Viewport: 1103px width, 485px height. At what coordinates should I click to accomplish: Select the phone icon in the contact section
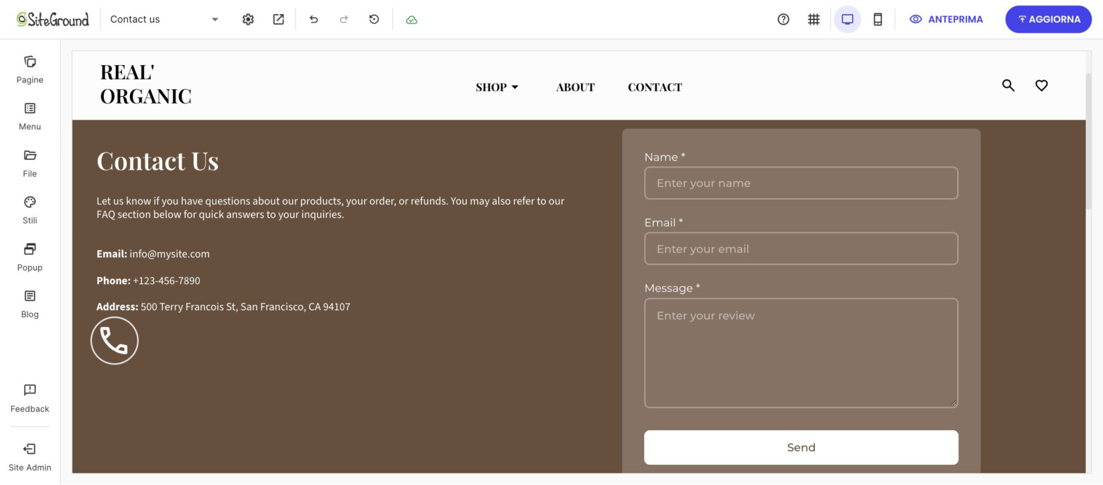pyautogui.click(x=115, y=340)
